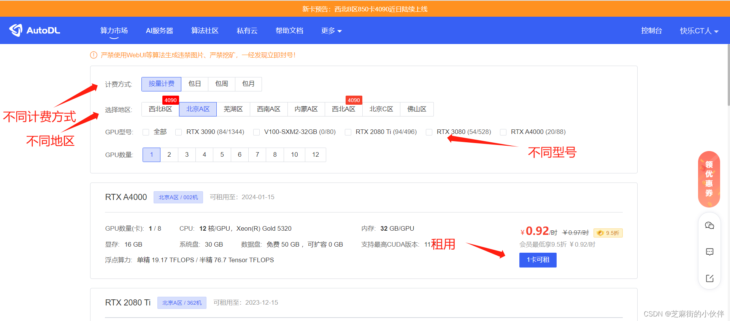This screenshot has width=730, height=321.
Task: Click the 1卡可租 rent button
Action: [x=538, y=260]
